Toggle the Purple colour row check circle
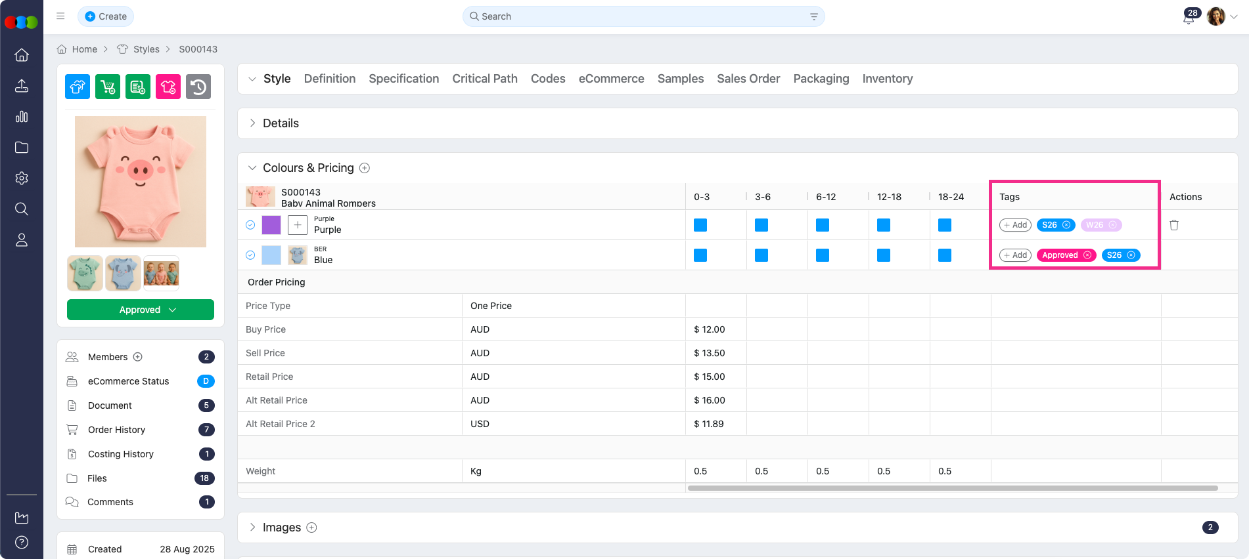Screen dimensions: 1249x559 pyautogui.click(x=250, y=225)
